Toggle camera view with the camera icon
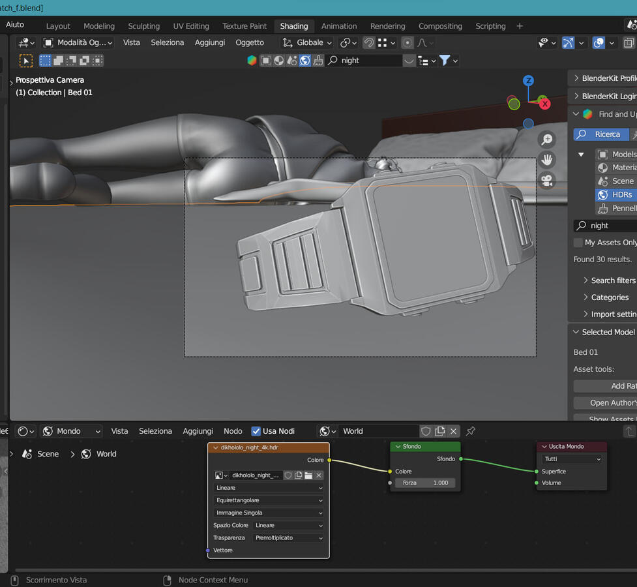Viewport: 637px width, 587px height. [x=547, y=180]
